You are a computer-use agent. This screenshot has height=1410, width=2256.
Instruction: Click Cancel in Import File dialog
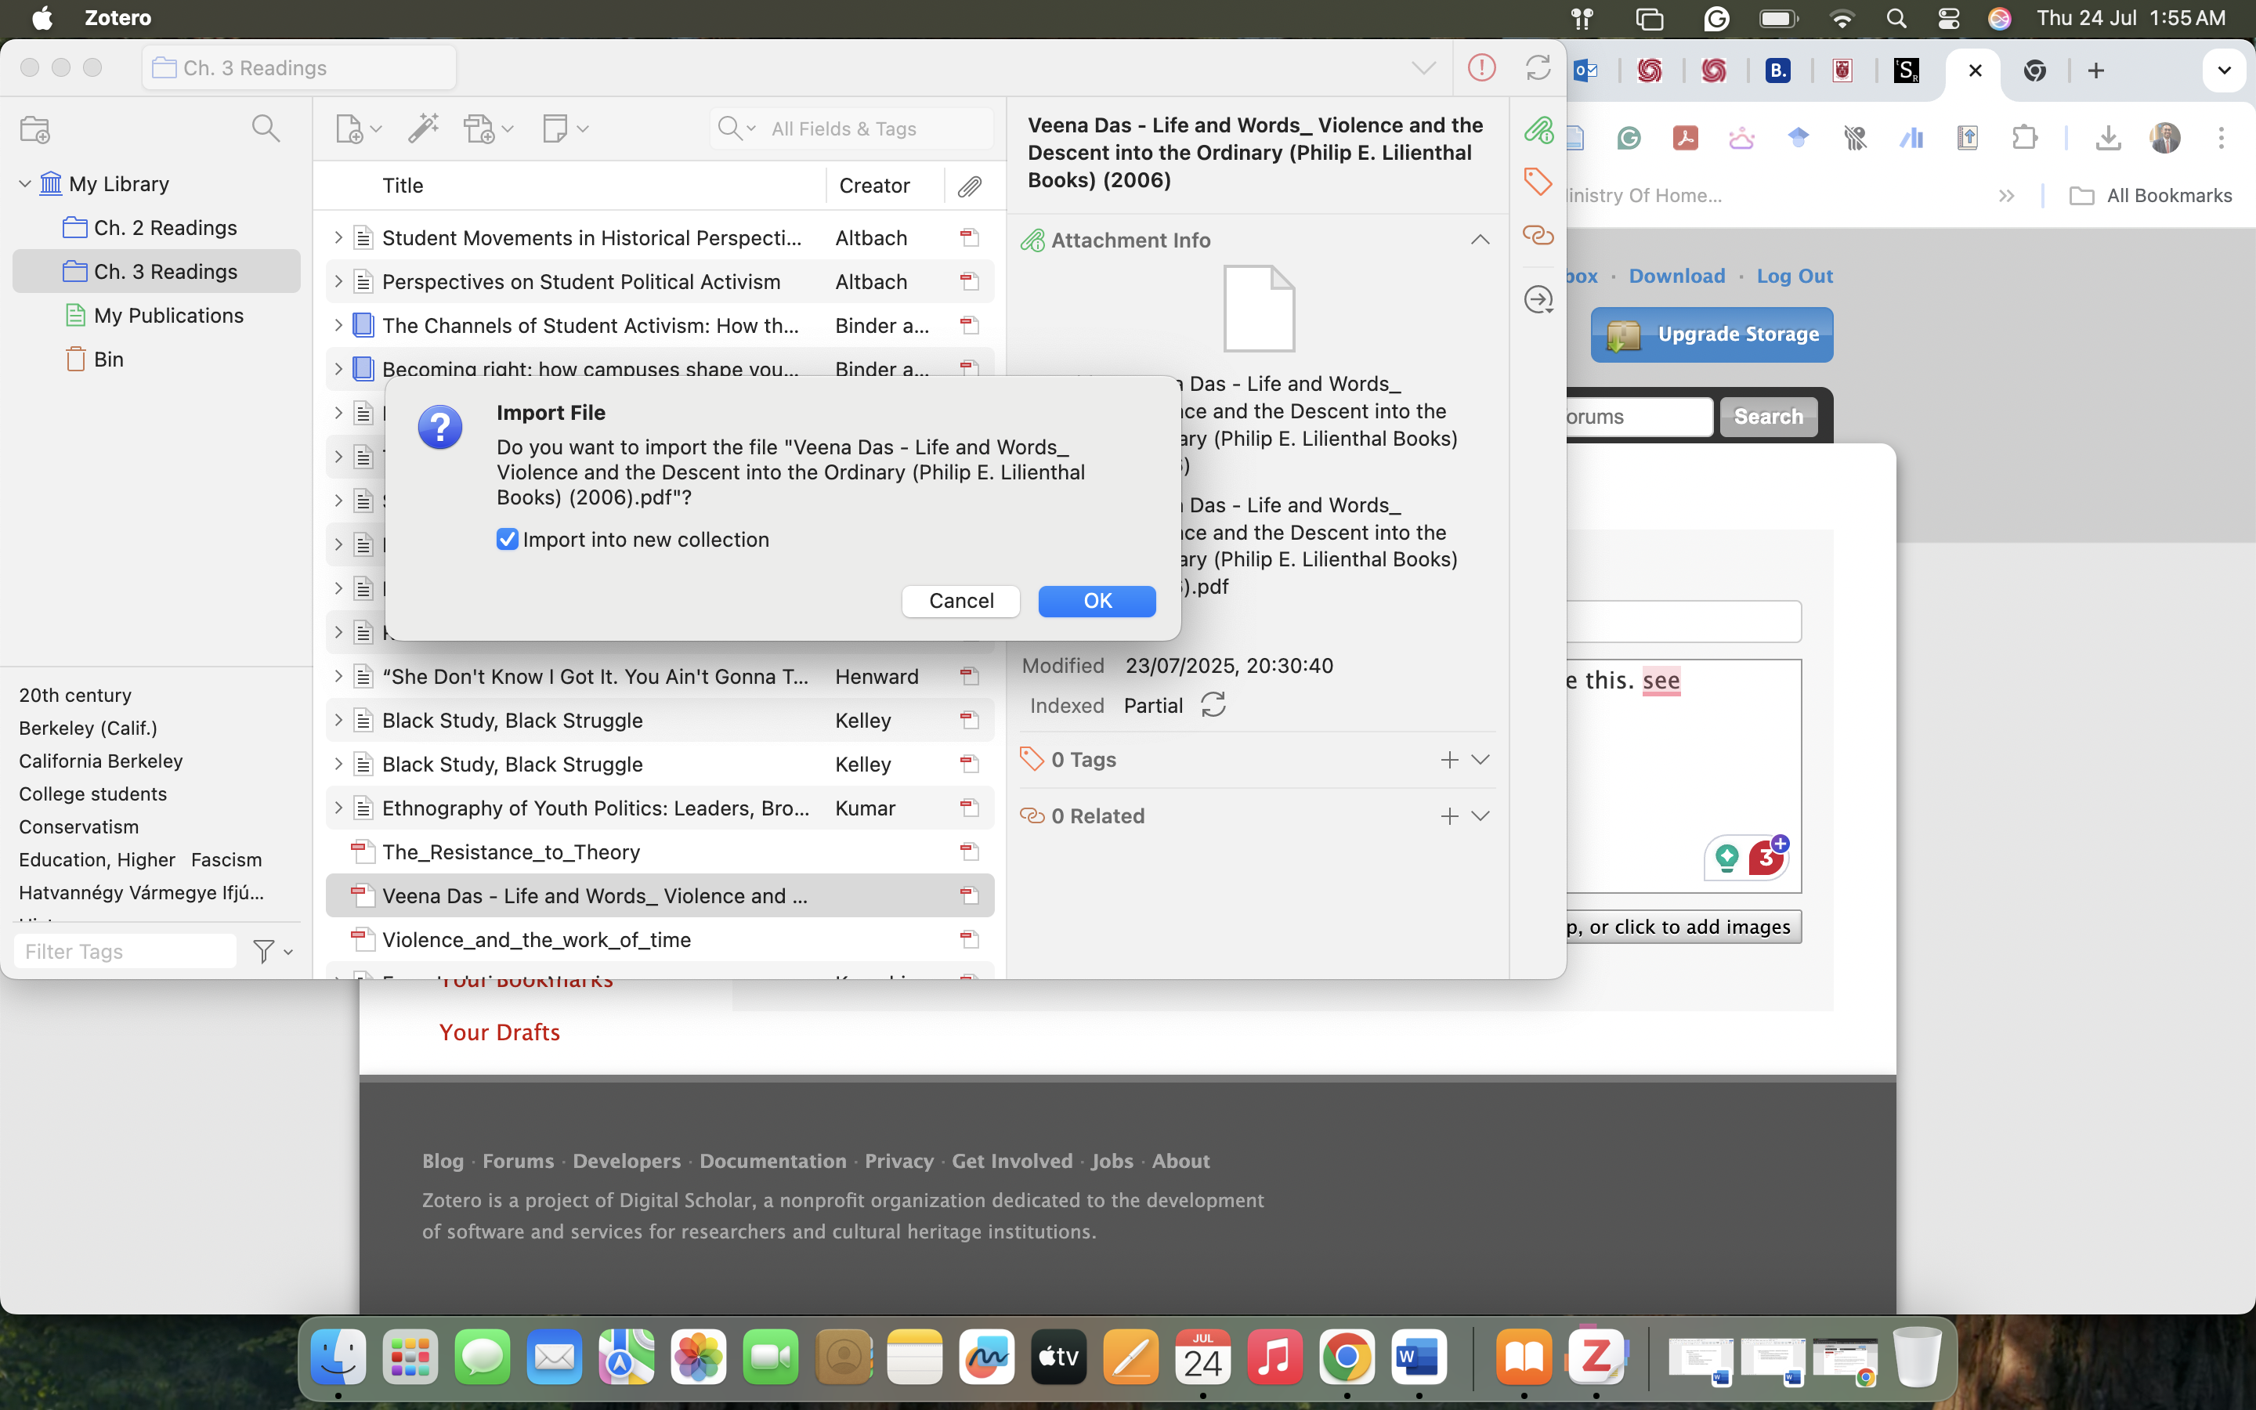tap(960, 601)
